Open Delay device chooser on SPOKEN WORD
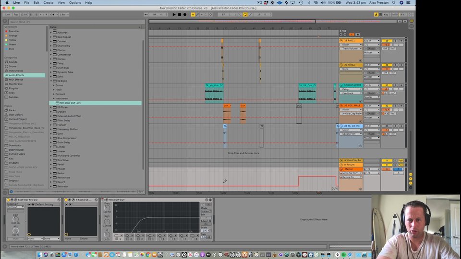 coord(351,89)
